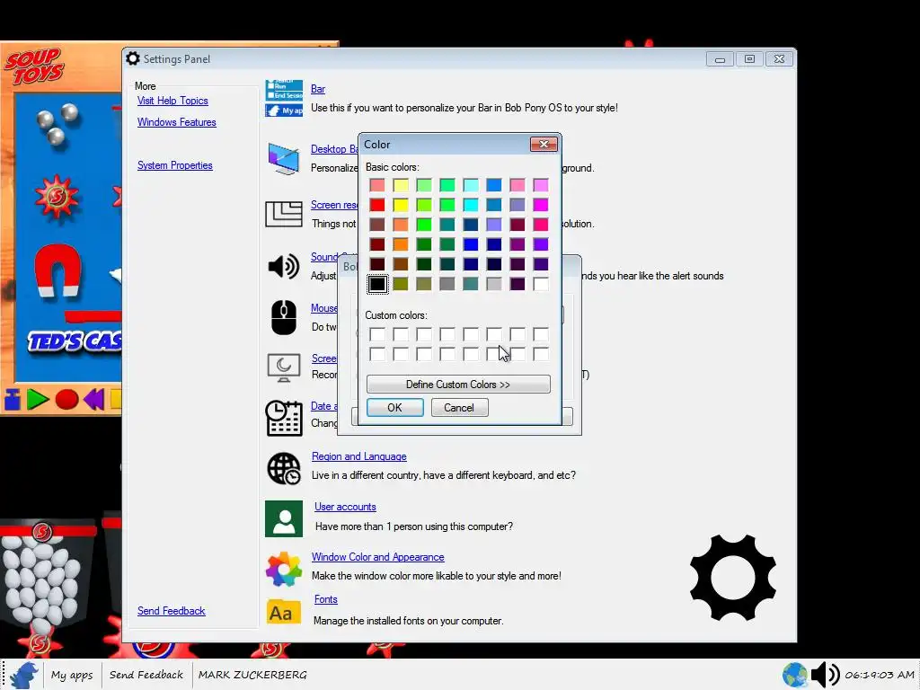
Task: Open the Bar settings link
Action: pos(318,89)
